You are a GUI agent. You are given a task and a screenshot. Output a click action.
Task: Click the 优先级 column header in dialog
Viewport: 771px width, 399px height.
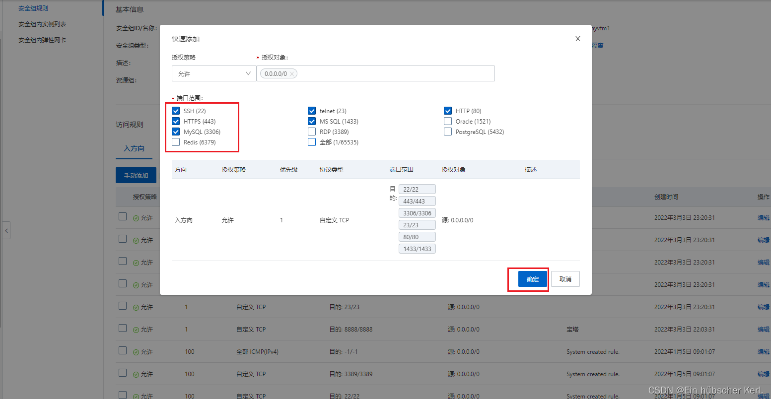[x=289, y=170]
